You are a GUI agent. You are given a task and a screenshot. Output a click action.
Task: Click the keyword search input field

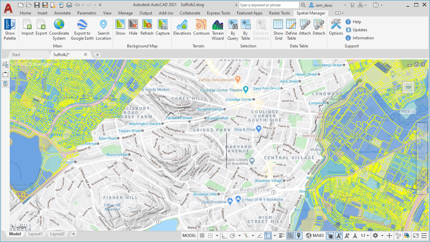coord(269,5)
